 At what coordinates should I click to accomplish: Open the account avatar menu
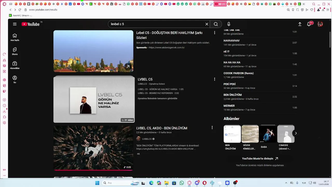point(320,24)
